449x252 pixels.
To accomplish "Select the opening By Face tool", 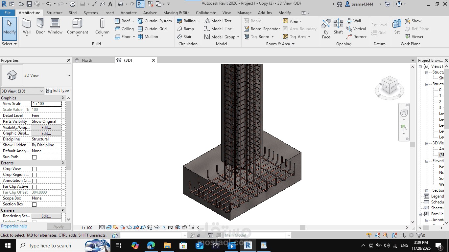I will pyautogui.click(x=326, y=29).
